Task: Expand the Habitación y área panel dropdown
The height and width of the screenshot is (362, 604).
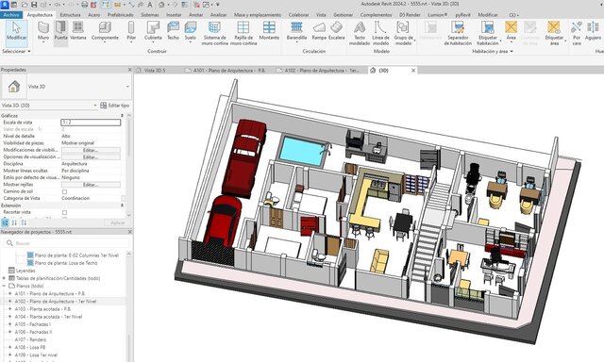Action: tap(493, 51)
